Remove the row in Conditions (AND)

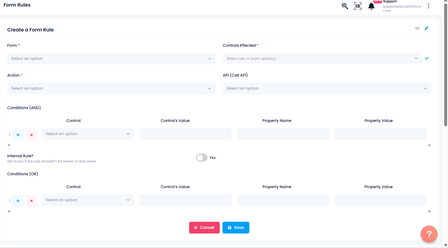31,135
